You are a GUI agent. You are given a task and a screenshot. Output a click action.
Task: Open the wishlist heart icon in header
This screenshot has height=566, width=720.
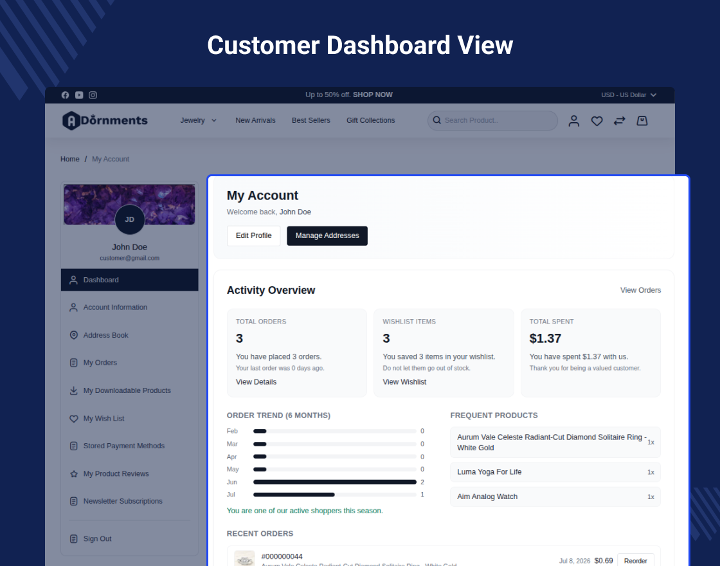[597, 121]
